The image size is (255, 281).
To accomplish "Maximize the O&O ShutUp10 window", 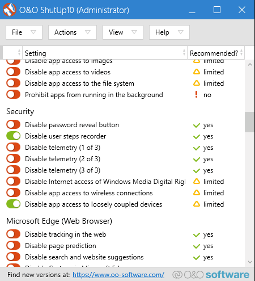I will [x=217, y=10].
